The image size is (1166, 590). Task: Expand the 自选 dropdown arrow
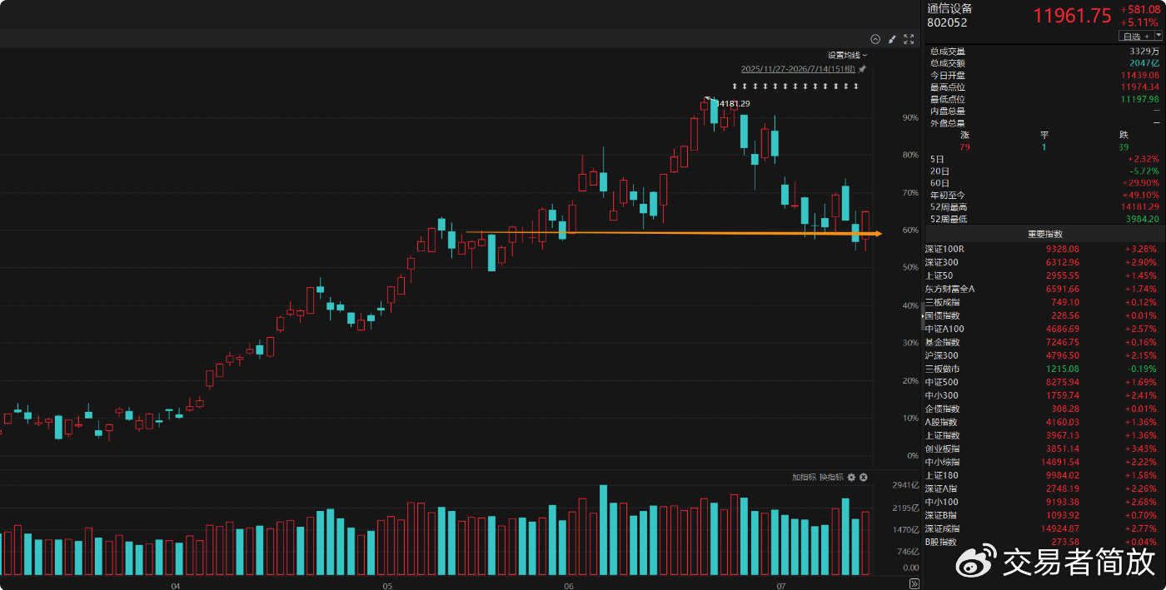pyautogui.click(x=1159, y=37)
